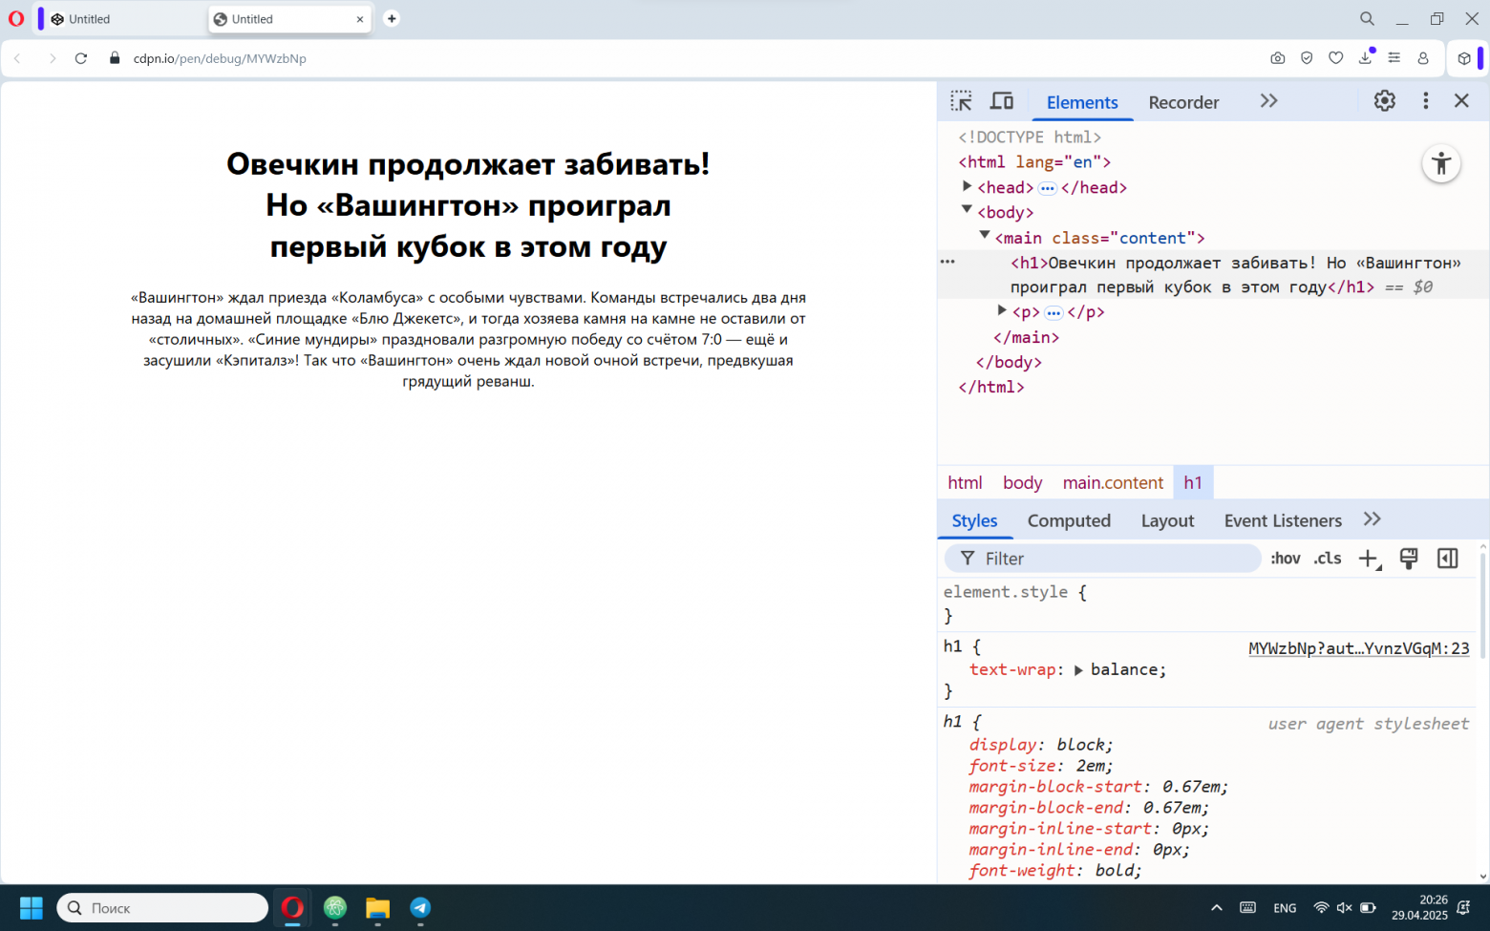Open a new browser tab with plus button
The width and height of the screenshot is (1490, 931).
[x=392, y=18]
